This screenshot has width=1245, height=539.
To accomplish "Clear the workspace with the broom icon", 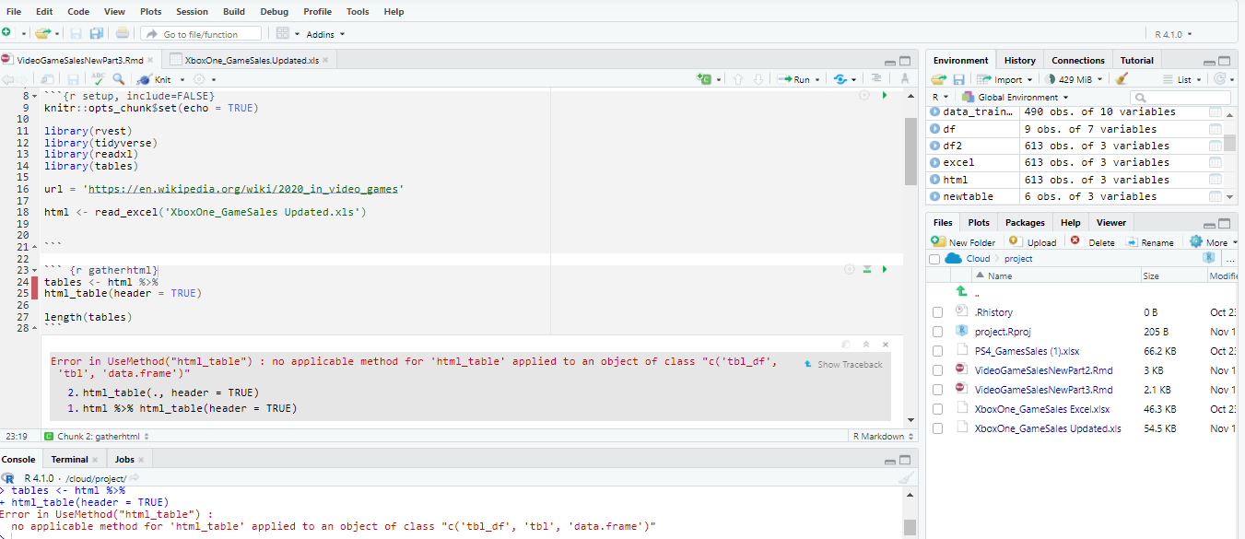I will 1122,79.
